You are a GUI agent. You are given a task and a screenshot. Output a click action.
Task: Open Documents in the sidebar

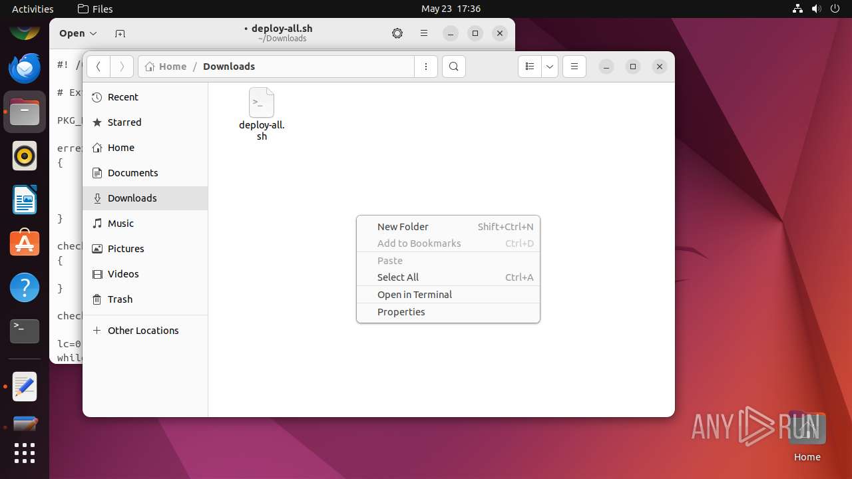[145, 173]
